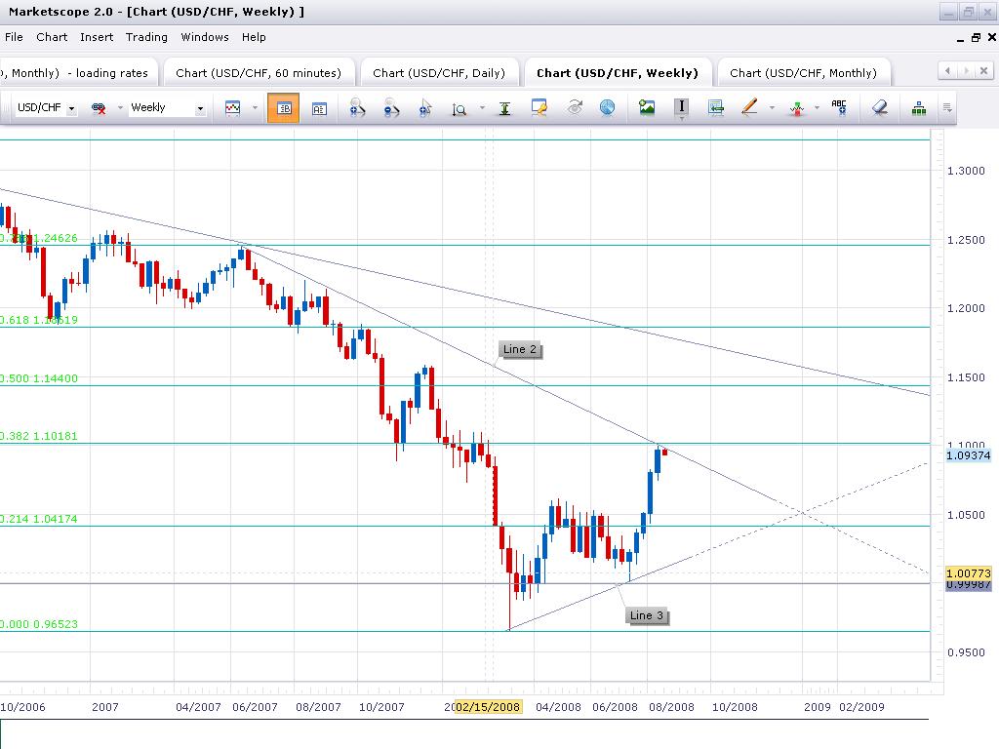
Task: Select the pencil line drawing tool
Action: pos(748,108)
